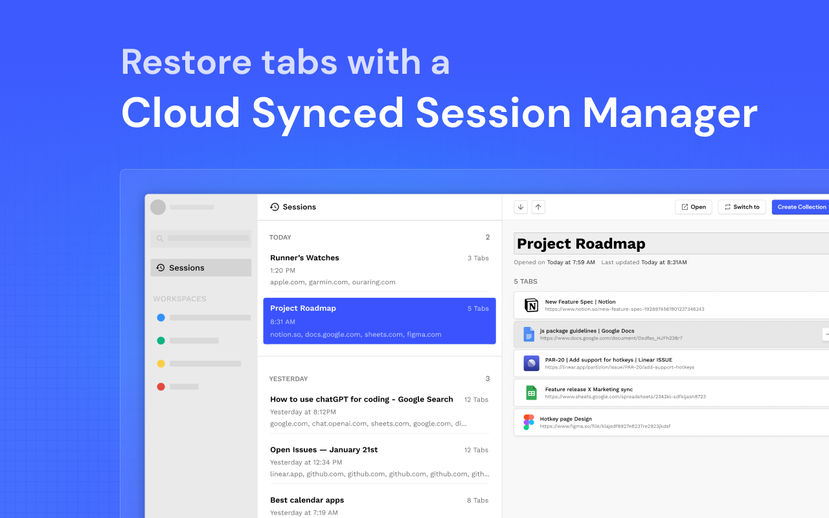The width and height of the screenshot is (829, 518).
Task: Click the Open button
Action: click(x=693, y=207)
